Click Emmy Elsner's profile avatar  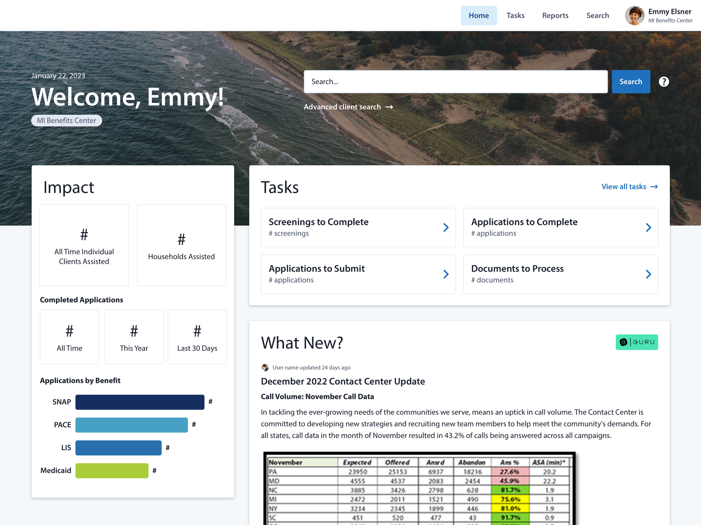pos(634,15)
